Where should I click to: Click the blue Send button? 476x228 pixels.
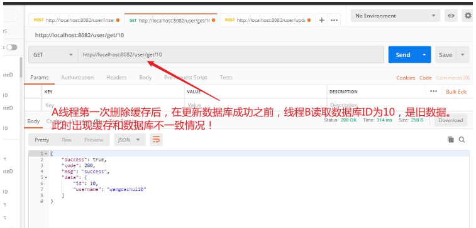tap(403, 54)
